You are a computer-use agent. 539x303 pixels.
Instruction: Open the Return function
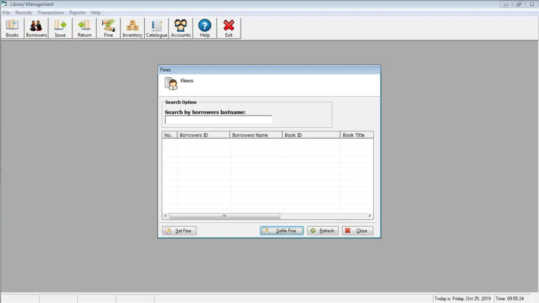point(84,27)
